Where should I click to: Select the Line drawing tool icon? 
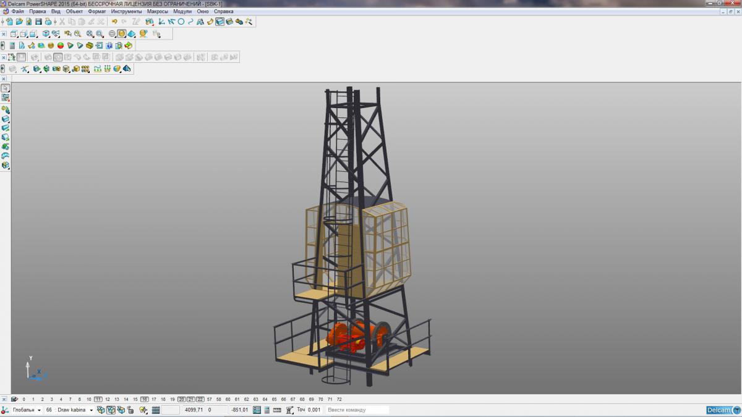(x=171, y=22)
